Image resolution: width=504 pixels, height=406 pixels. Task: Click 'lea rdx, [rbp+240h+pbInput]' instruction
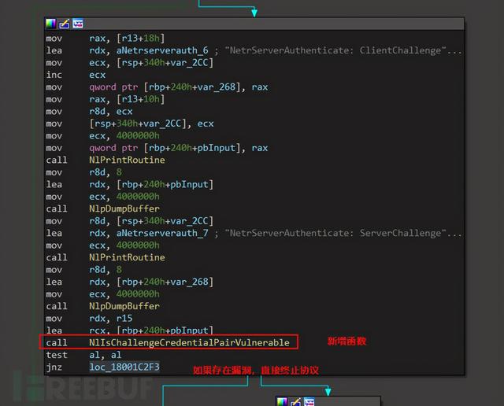pyautogui.click(x=129, y=184)
